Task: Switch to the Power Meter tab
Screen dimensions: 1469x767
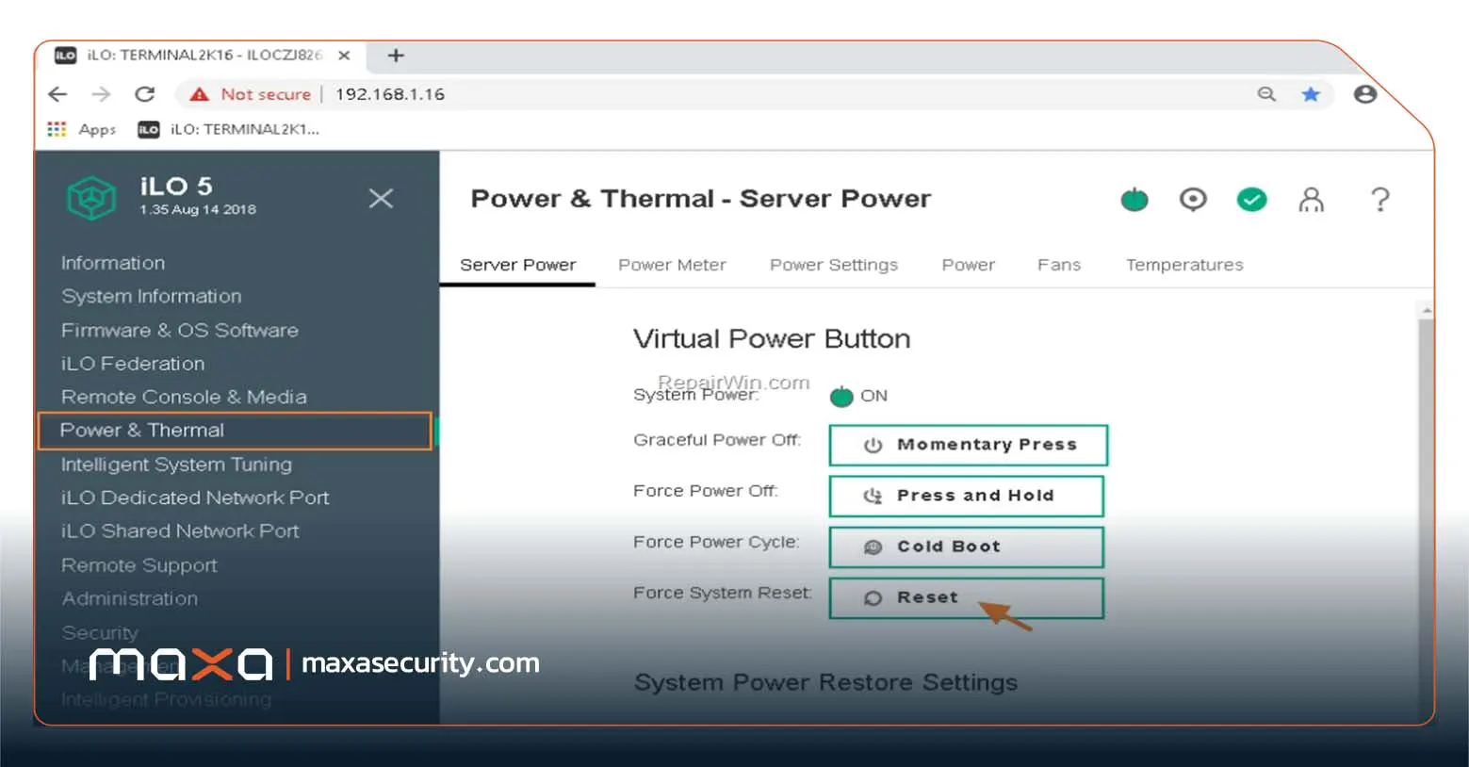Action: point(672,265)
